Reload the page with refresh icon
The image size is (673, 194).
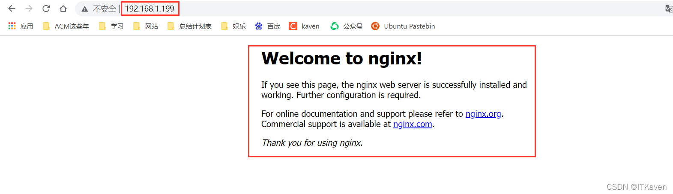pos(46,9)
